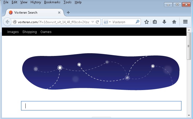This screenshot has height=119, width=193.
Task: Open URL history dropdown arrow
Action: pyautogui.click(x=93, y=22)
